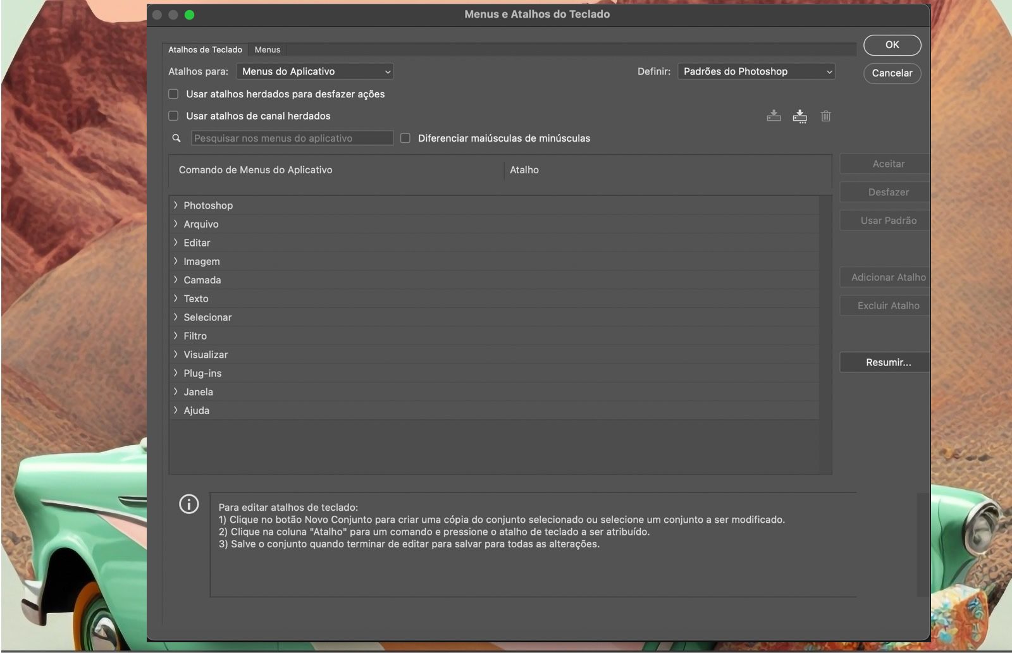Image resolution: width=1012 pixels, height=653 pixels.
Task: Expand the Filtro command group
Action: [175, 336]
